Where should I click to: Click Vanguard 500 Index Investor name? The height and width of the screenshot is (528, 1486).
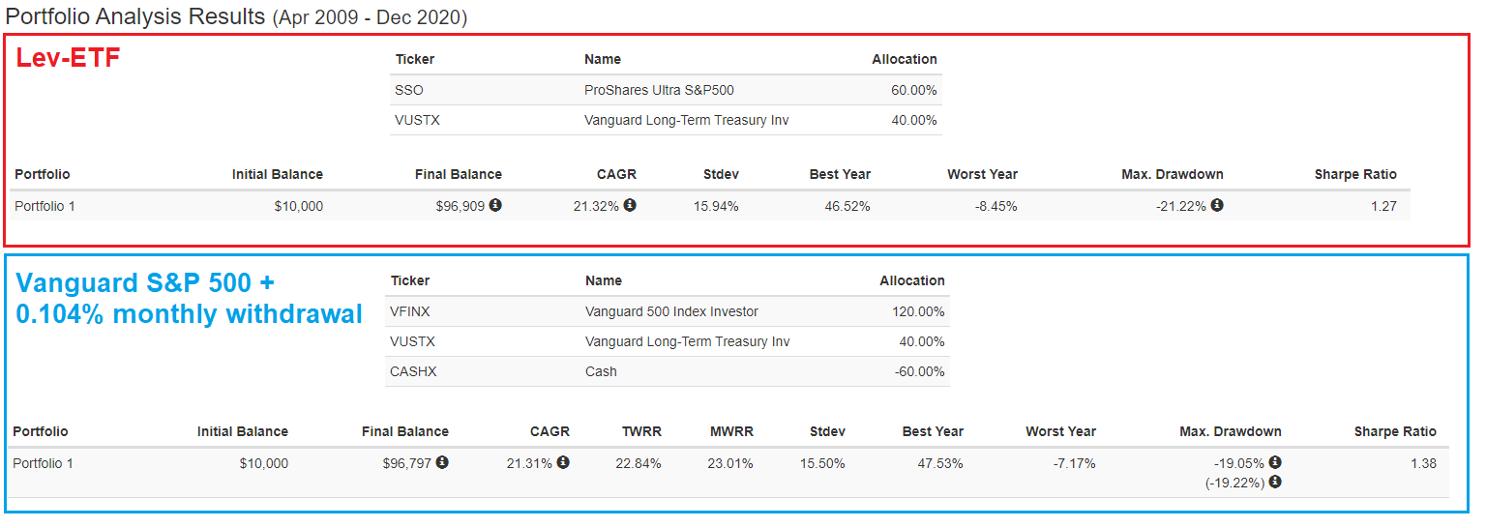[671, 311]
